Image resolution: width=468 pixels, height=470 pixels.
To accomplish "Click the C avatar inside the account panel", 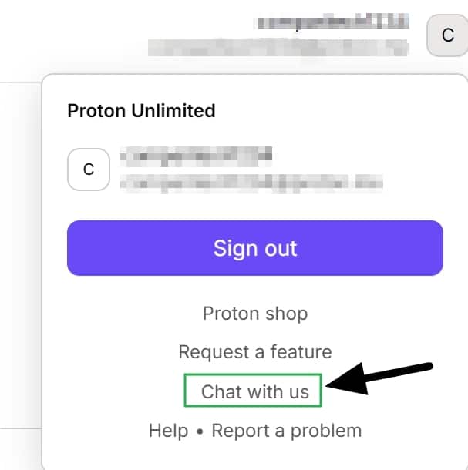I will (x=89, y=170).
